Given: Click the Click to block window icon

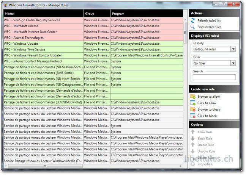Looking at the screenshot, I should [x=193, y=116].
